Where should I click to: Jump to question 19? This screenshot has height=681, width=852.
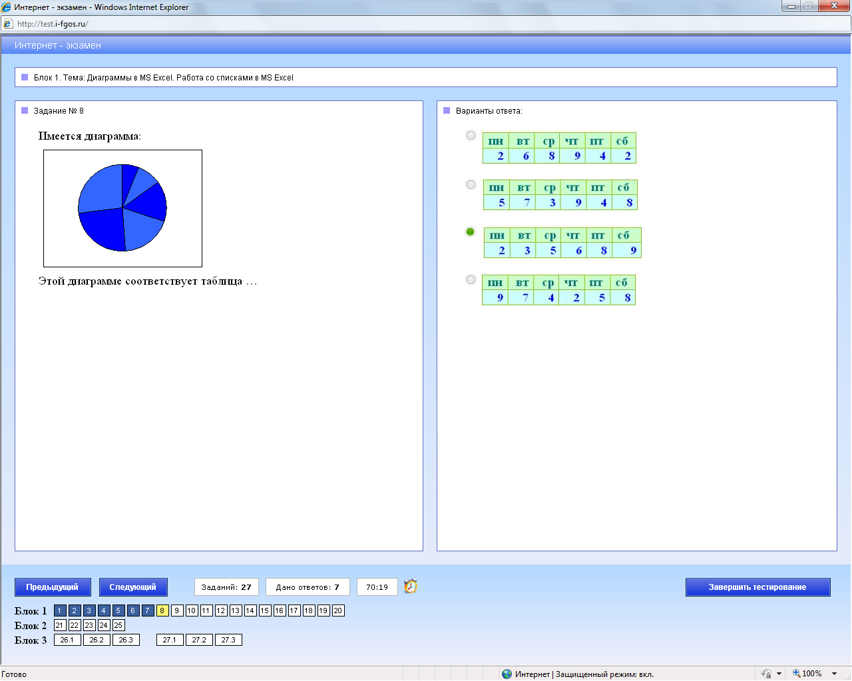pos(323,611)
